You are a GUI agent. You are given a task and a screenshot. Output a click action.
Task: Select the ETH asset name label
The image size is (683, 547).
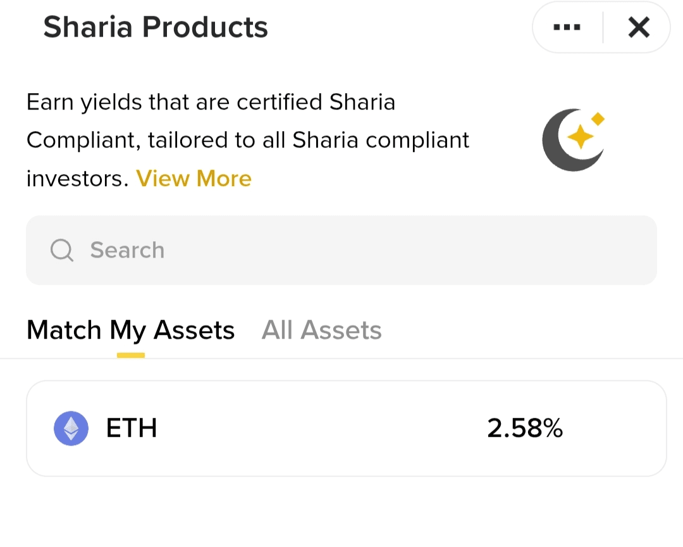coord(132,429)
